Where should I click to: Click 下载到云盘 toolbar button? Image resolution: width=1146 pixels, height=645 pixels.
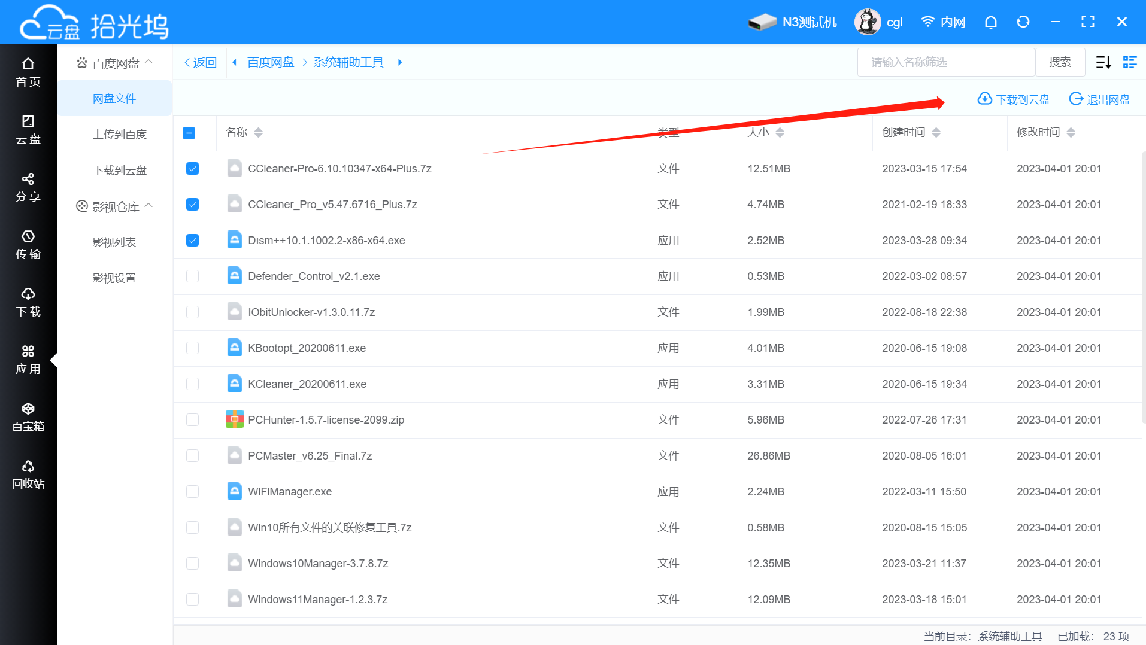[1014, 99]
